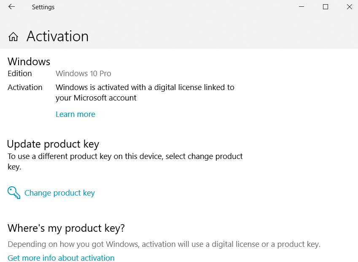Image resolution: width=358 pixels, height=262 pixels.
Task: Select Change product key
Action: click(59, 193)
